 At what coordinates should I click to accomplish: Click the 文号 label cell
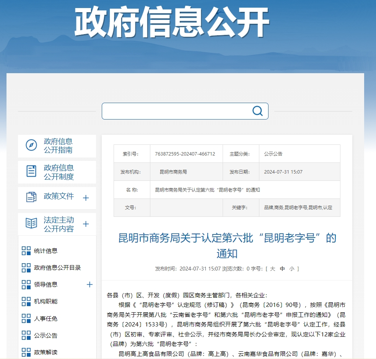(x=132, y=208)
